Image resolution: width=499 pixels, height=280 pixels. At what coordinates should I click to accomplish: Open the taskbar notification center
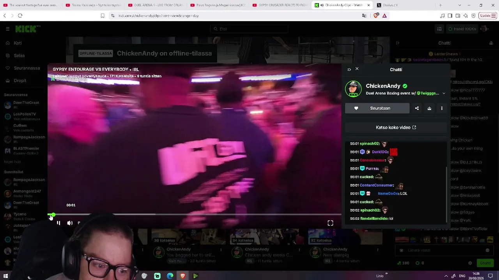tap(491, 276)
